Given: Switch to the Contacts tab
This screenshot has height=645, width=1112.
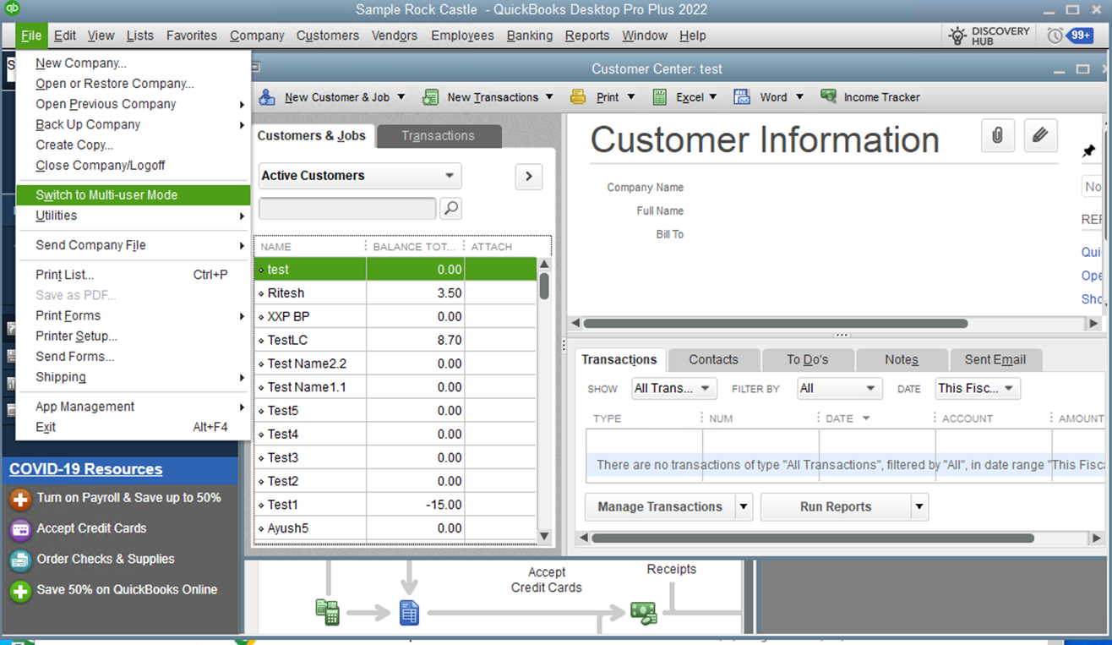Looking at the screenshot, I should 713,360.
